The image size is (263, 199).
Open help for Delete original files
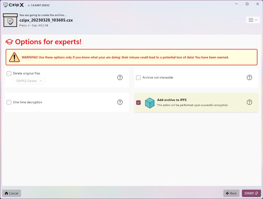point(120,77)
